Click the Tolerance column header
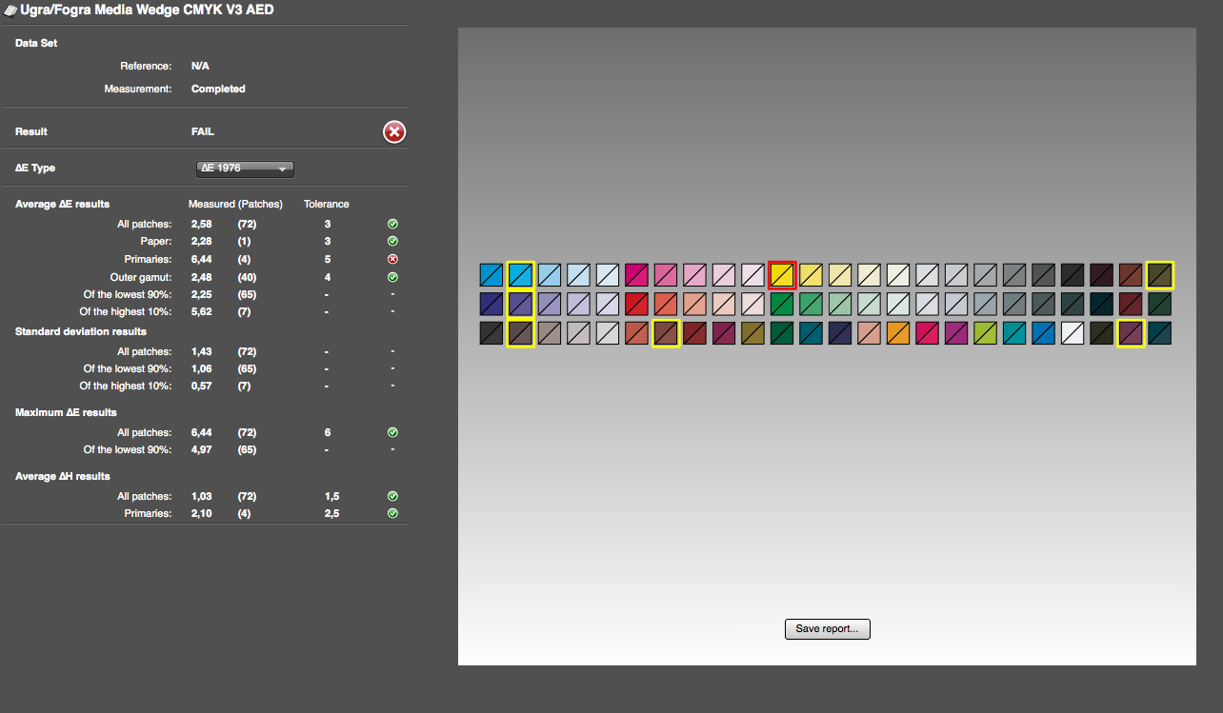 coord(326,204)
